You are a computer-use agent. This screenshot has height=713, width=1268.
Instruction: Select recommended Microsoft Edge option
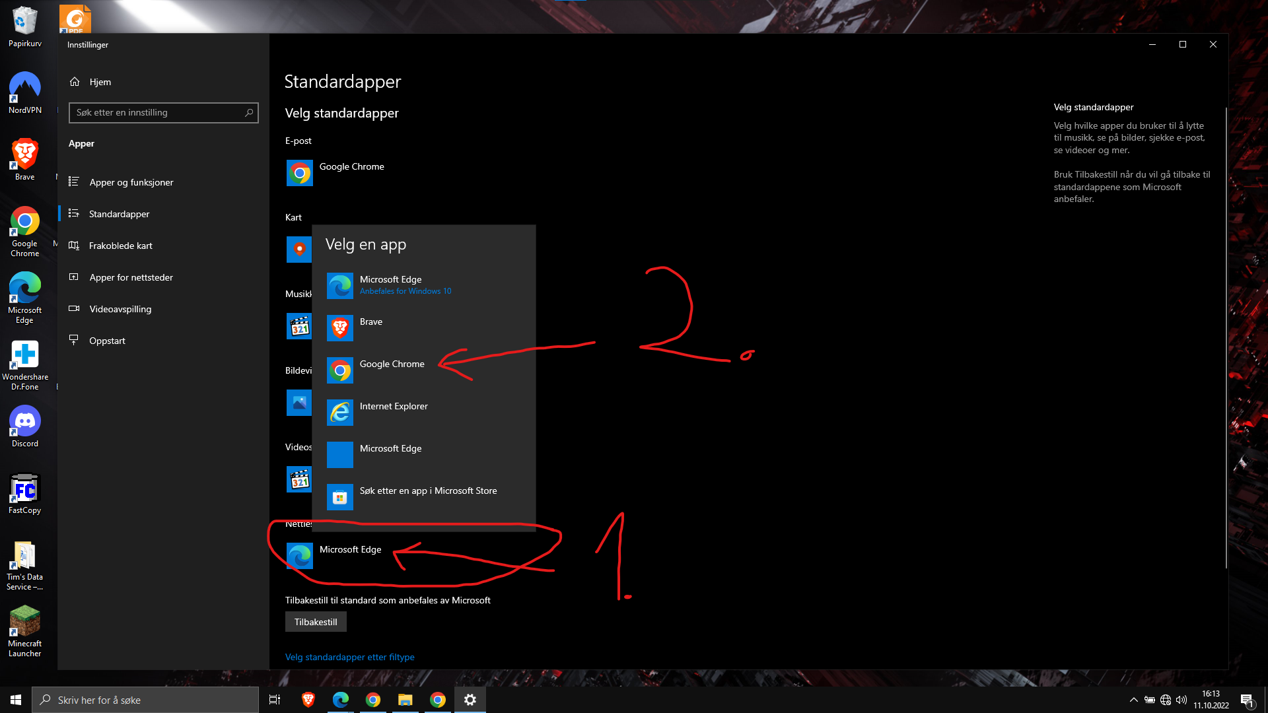(x=391, y=285)
